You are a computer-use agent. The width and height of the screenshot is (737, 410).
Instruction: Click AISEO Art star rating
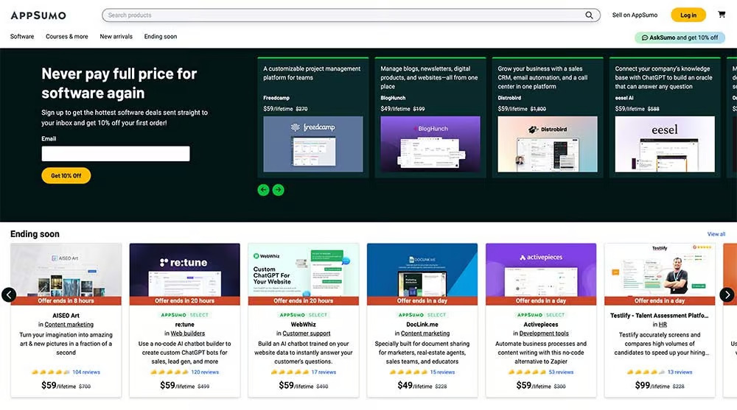[x=51, y=372]
